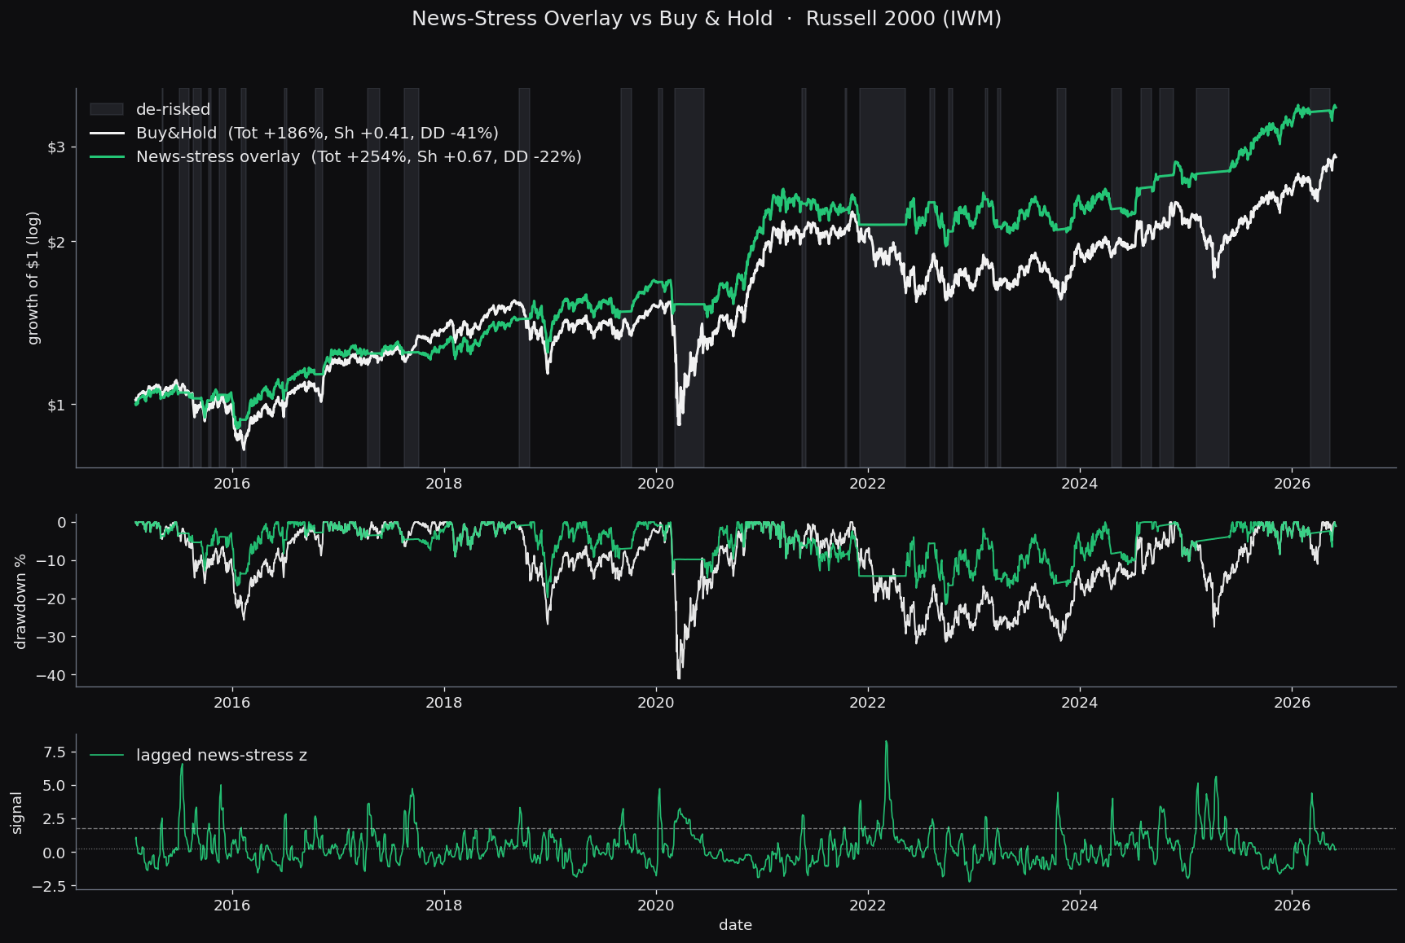Click the green News-stress overlay legend line

pos(107,156)
